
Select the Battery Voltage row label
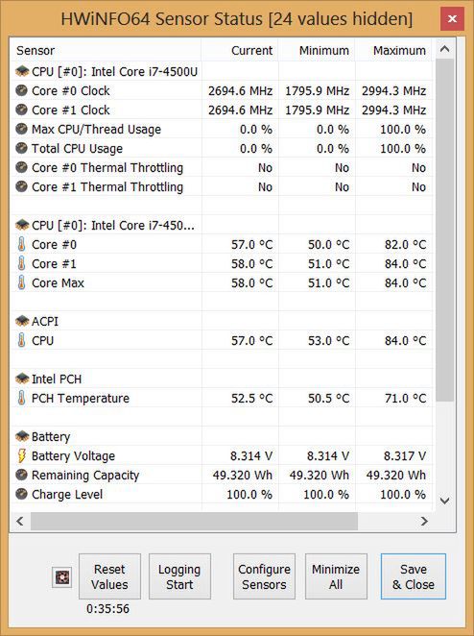coord(73,456)
